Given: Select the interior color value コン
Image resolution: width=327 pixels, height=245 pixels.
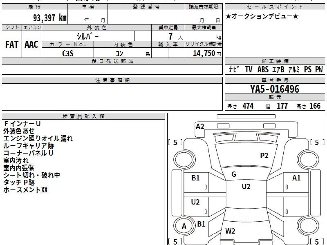Looking at the screenshot, I should [x=120, y=53].
